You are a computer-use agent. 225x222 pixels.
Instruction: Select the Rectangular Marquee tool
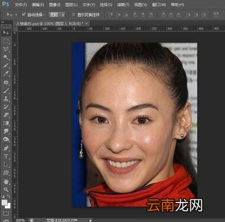click(x=6, y=41)
